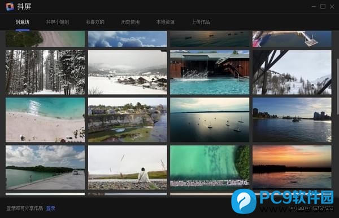Select the 本地资源 tab

[166, 22]
